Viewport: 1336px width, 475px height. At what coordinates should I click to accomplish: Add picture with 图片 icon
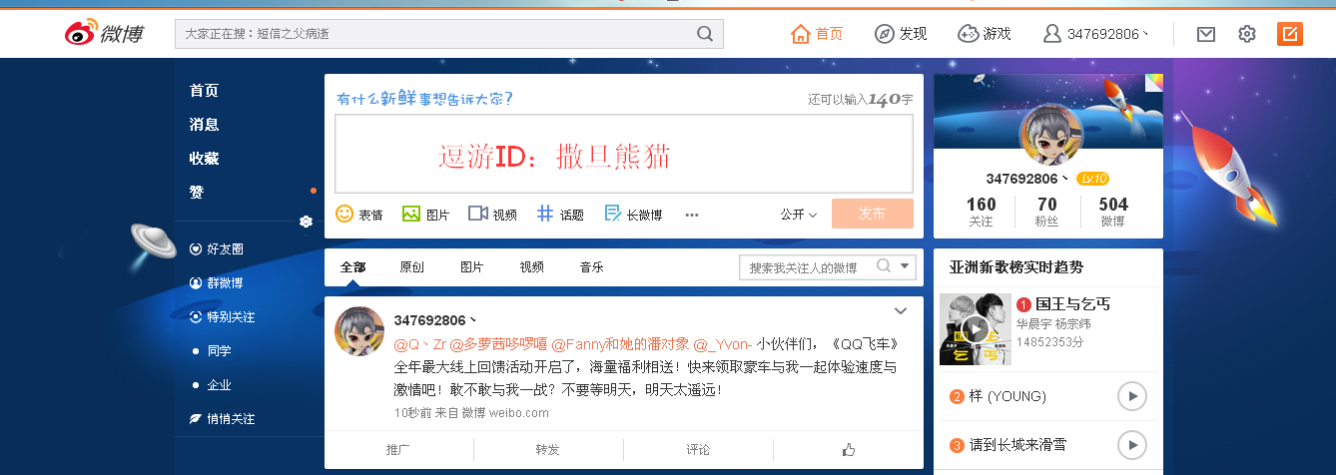point(411,214)
